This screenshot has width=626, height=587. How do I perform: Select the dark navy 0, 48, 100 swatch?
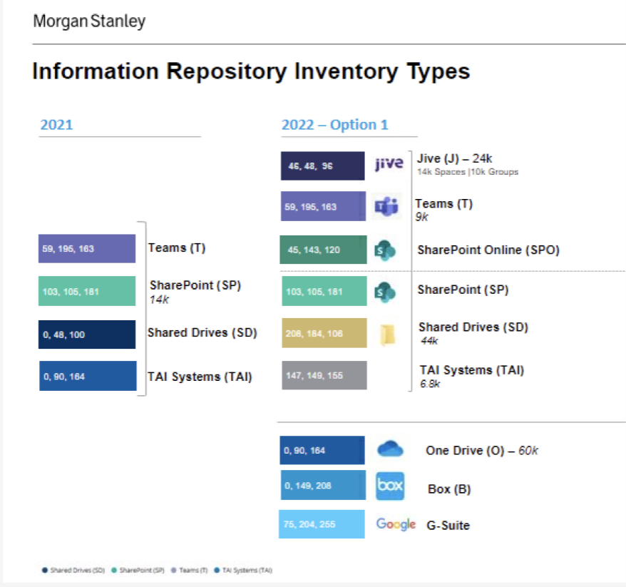tap(87, 335)
